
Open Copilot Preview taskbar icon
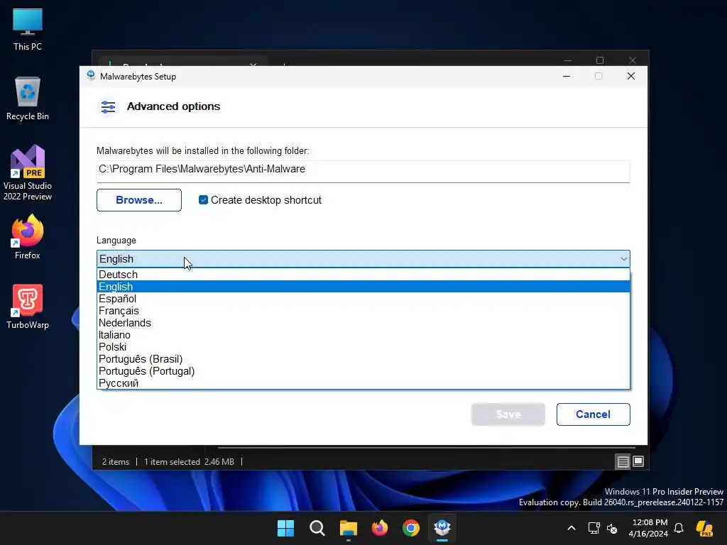tap(704, 528)
